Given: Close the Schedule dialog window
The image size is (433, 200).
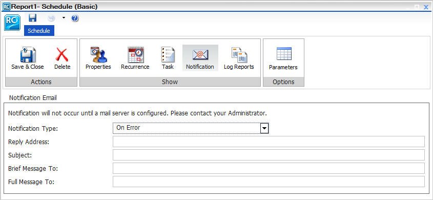Looking at the screenshot, I should tap(426, 7).
